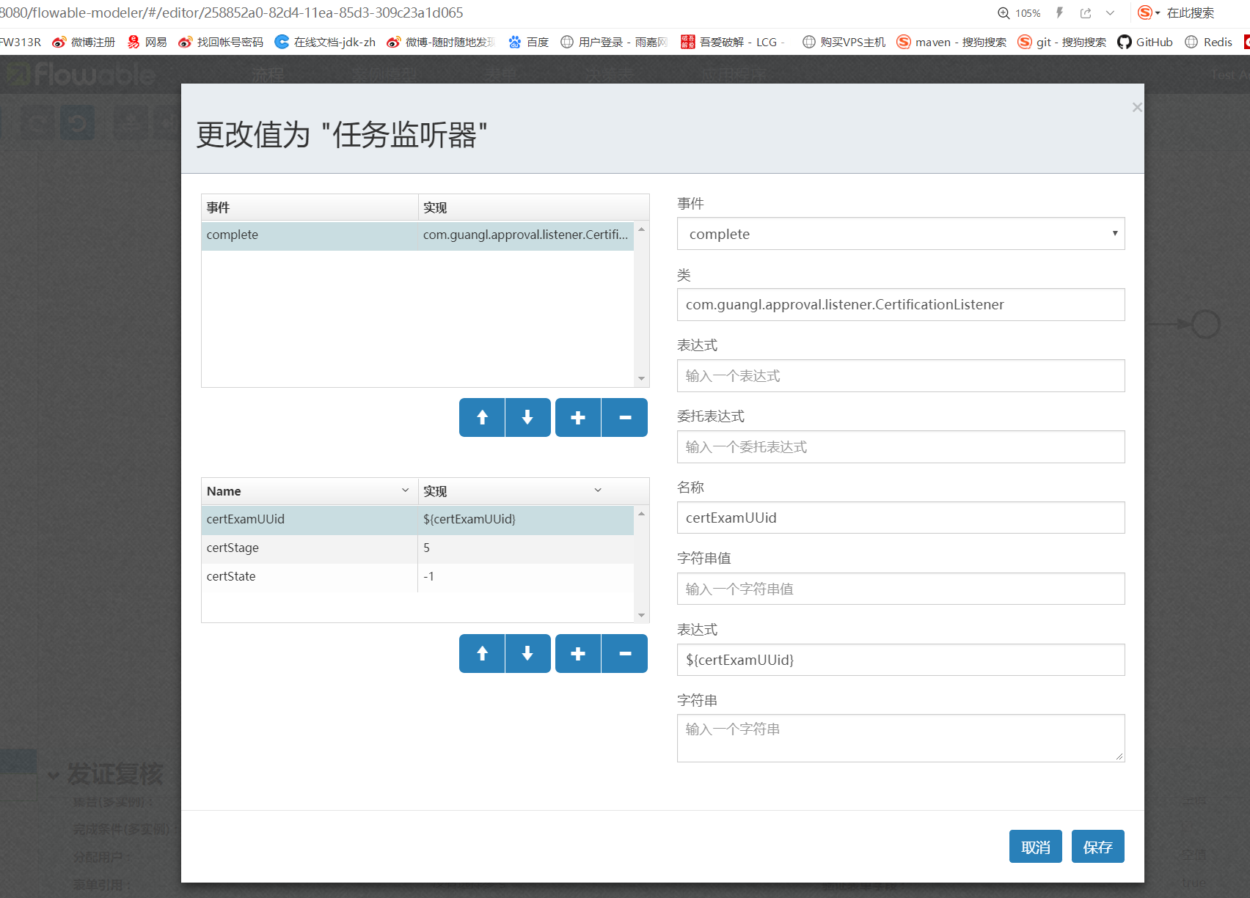The width and height of the screenshot is (1250, 898).
Task: Add a new listener with plus button
Action: point(577,417)
